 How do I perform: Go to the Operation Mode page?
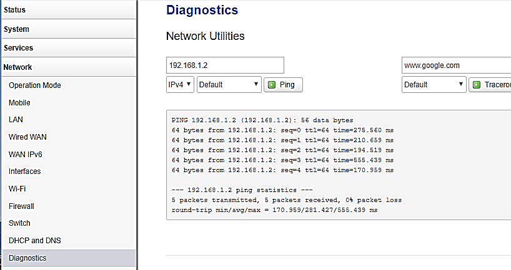(x=35, y=85)
